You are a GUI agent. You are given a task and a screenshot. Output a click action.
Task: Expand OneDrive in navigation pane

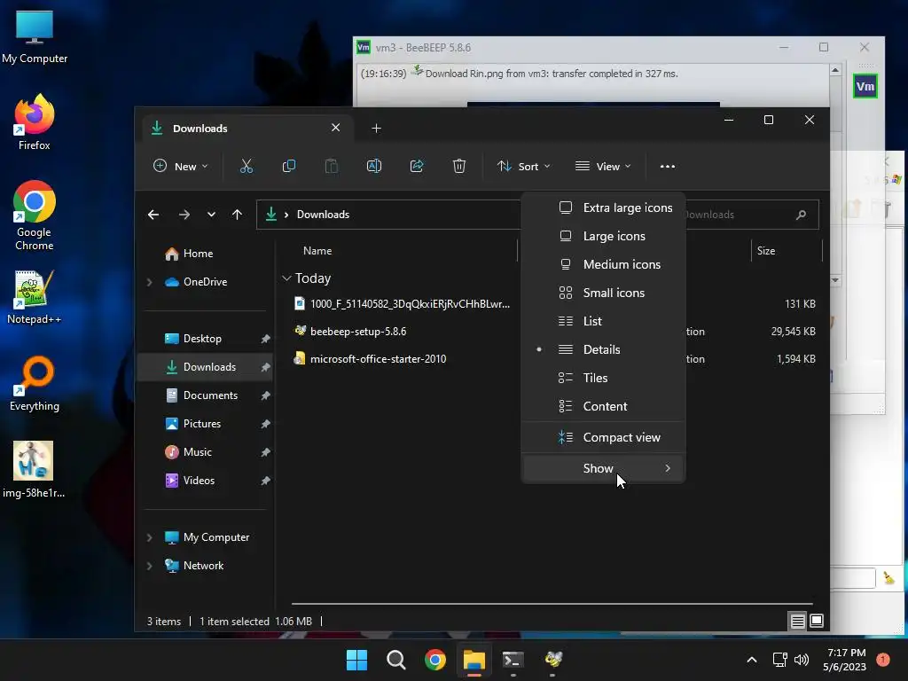click(x=149, y=282)
